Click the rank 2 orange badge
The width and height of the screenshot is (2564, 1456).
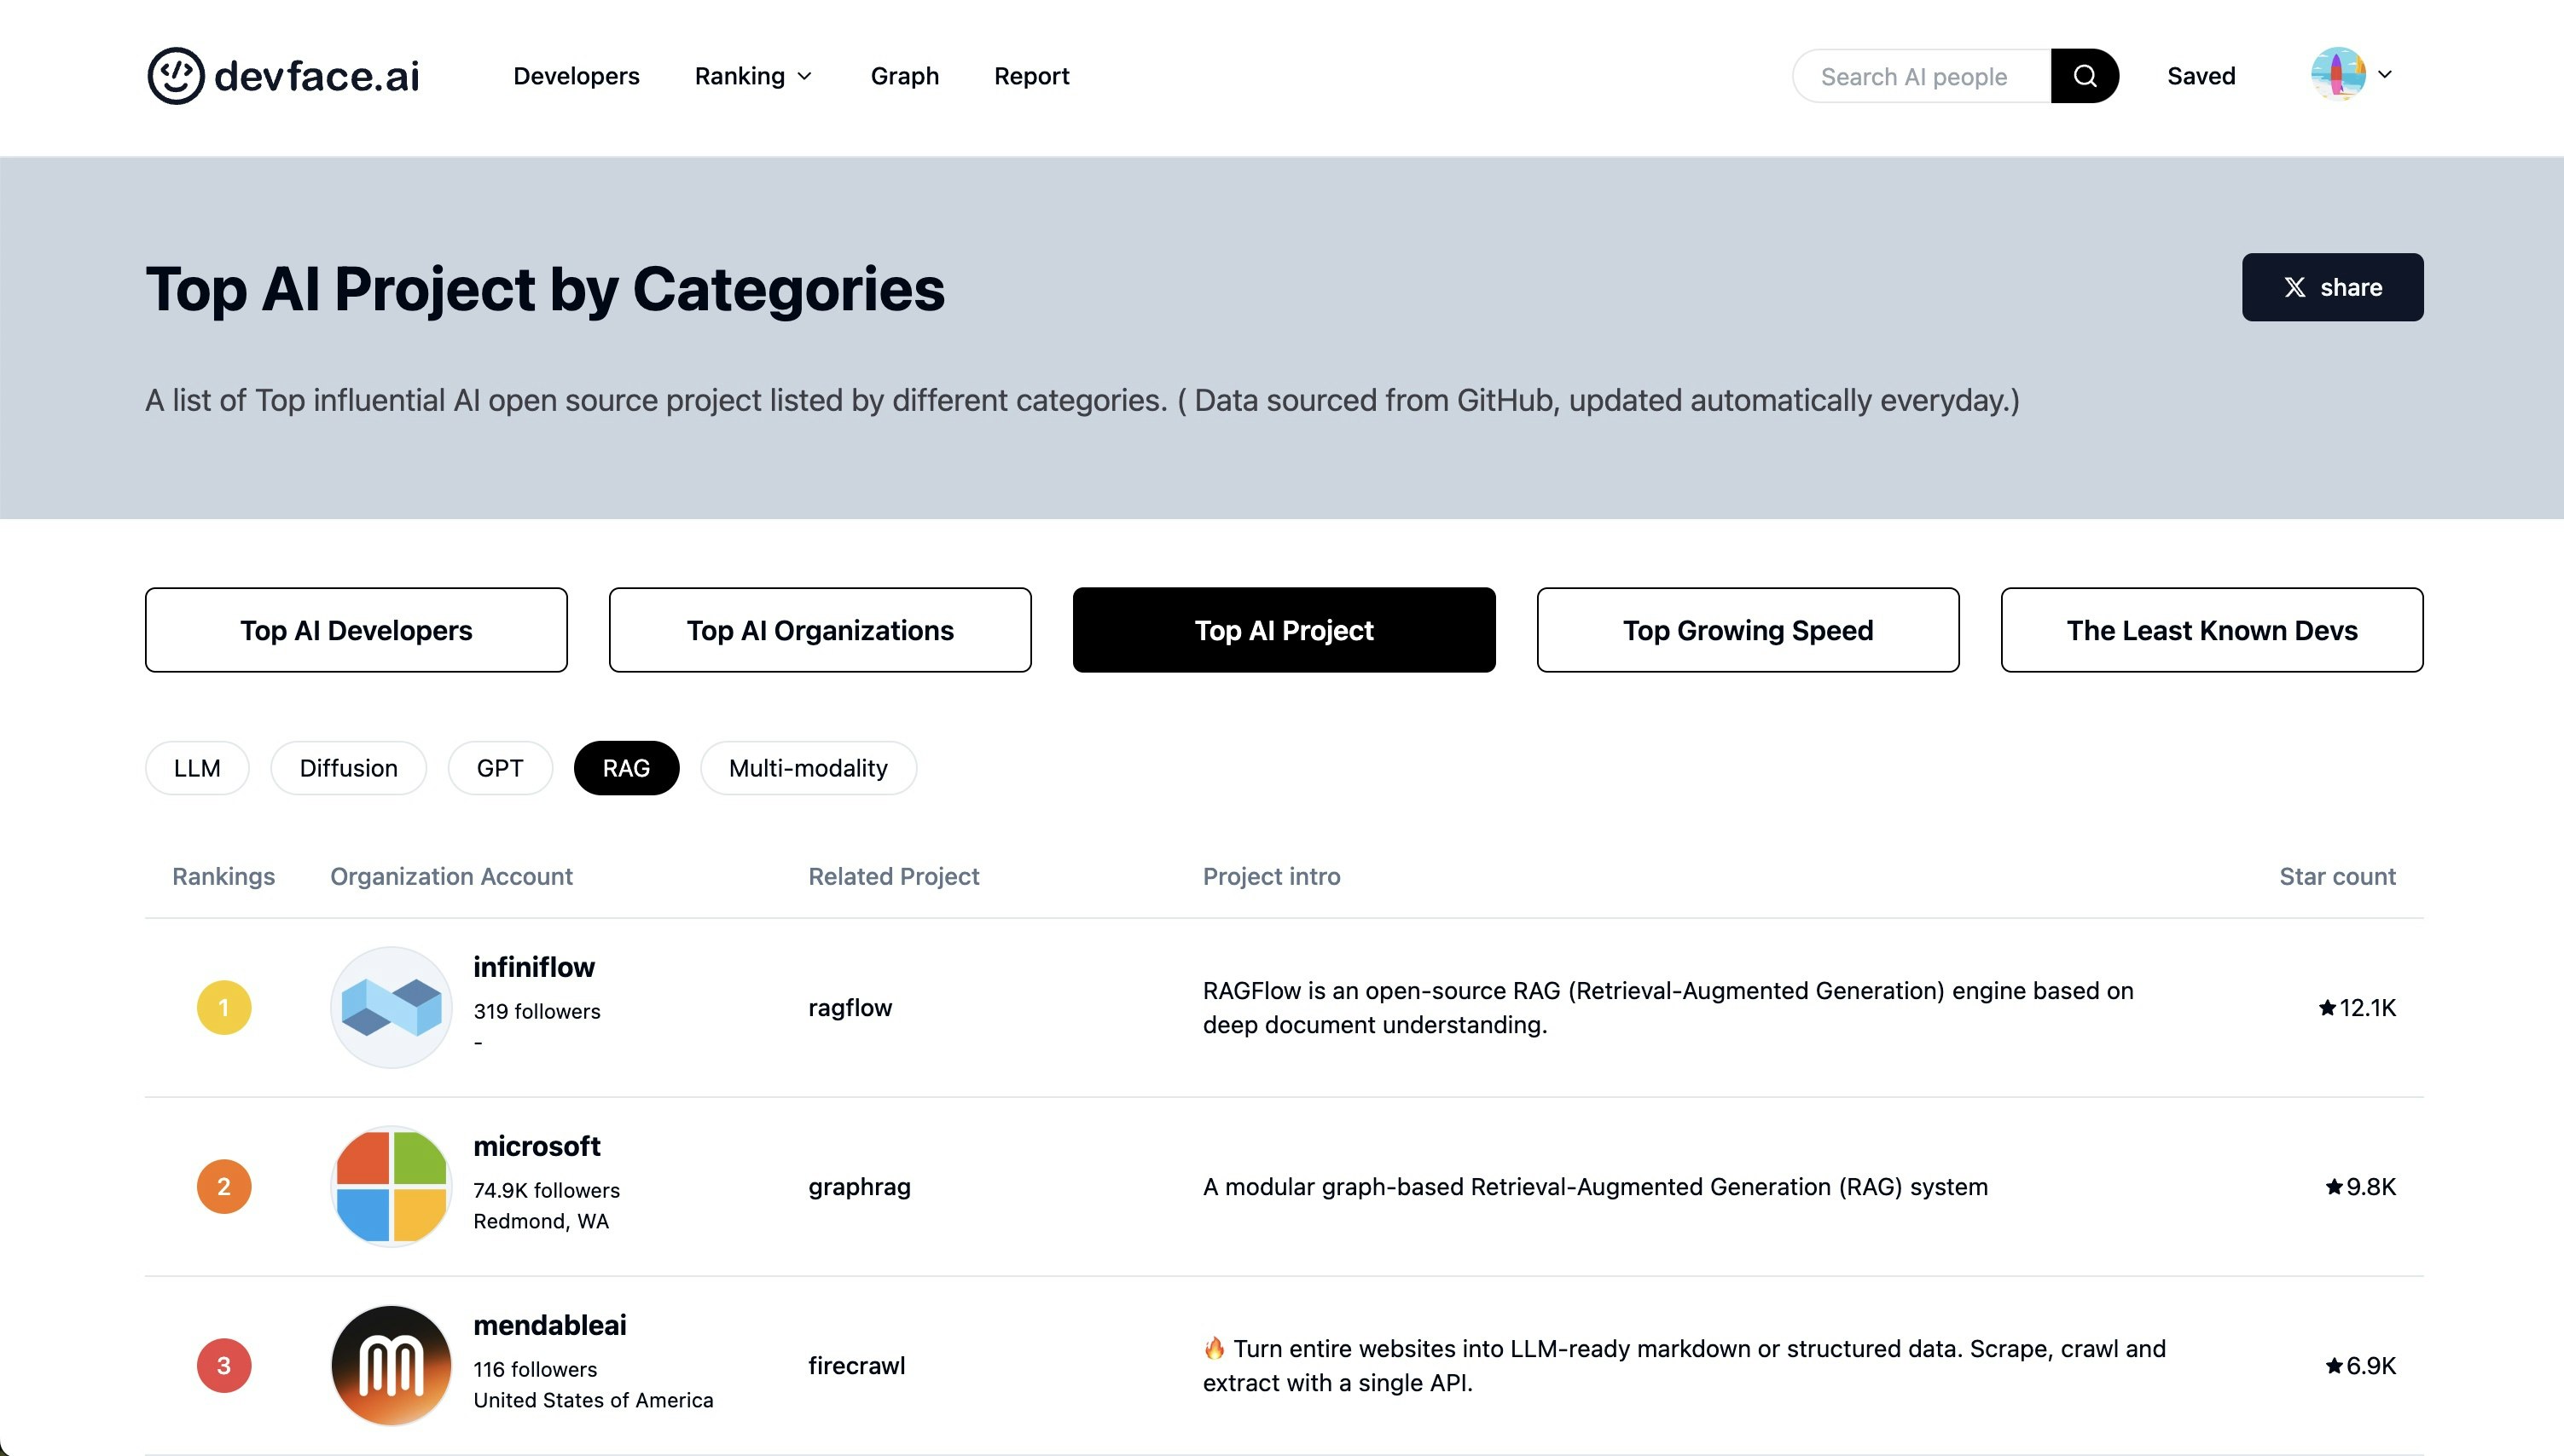pos(224,1186)
